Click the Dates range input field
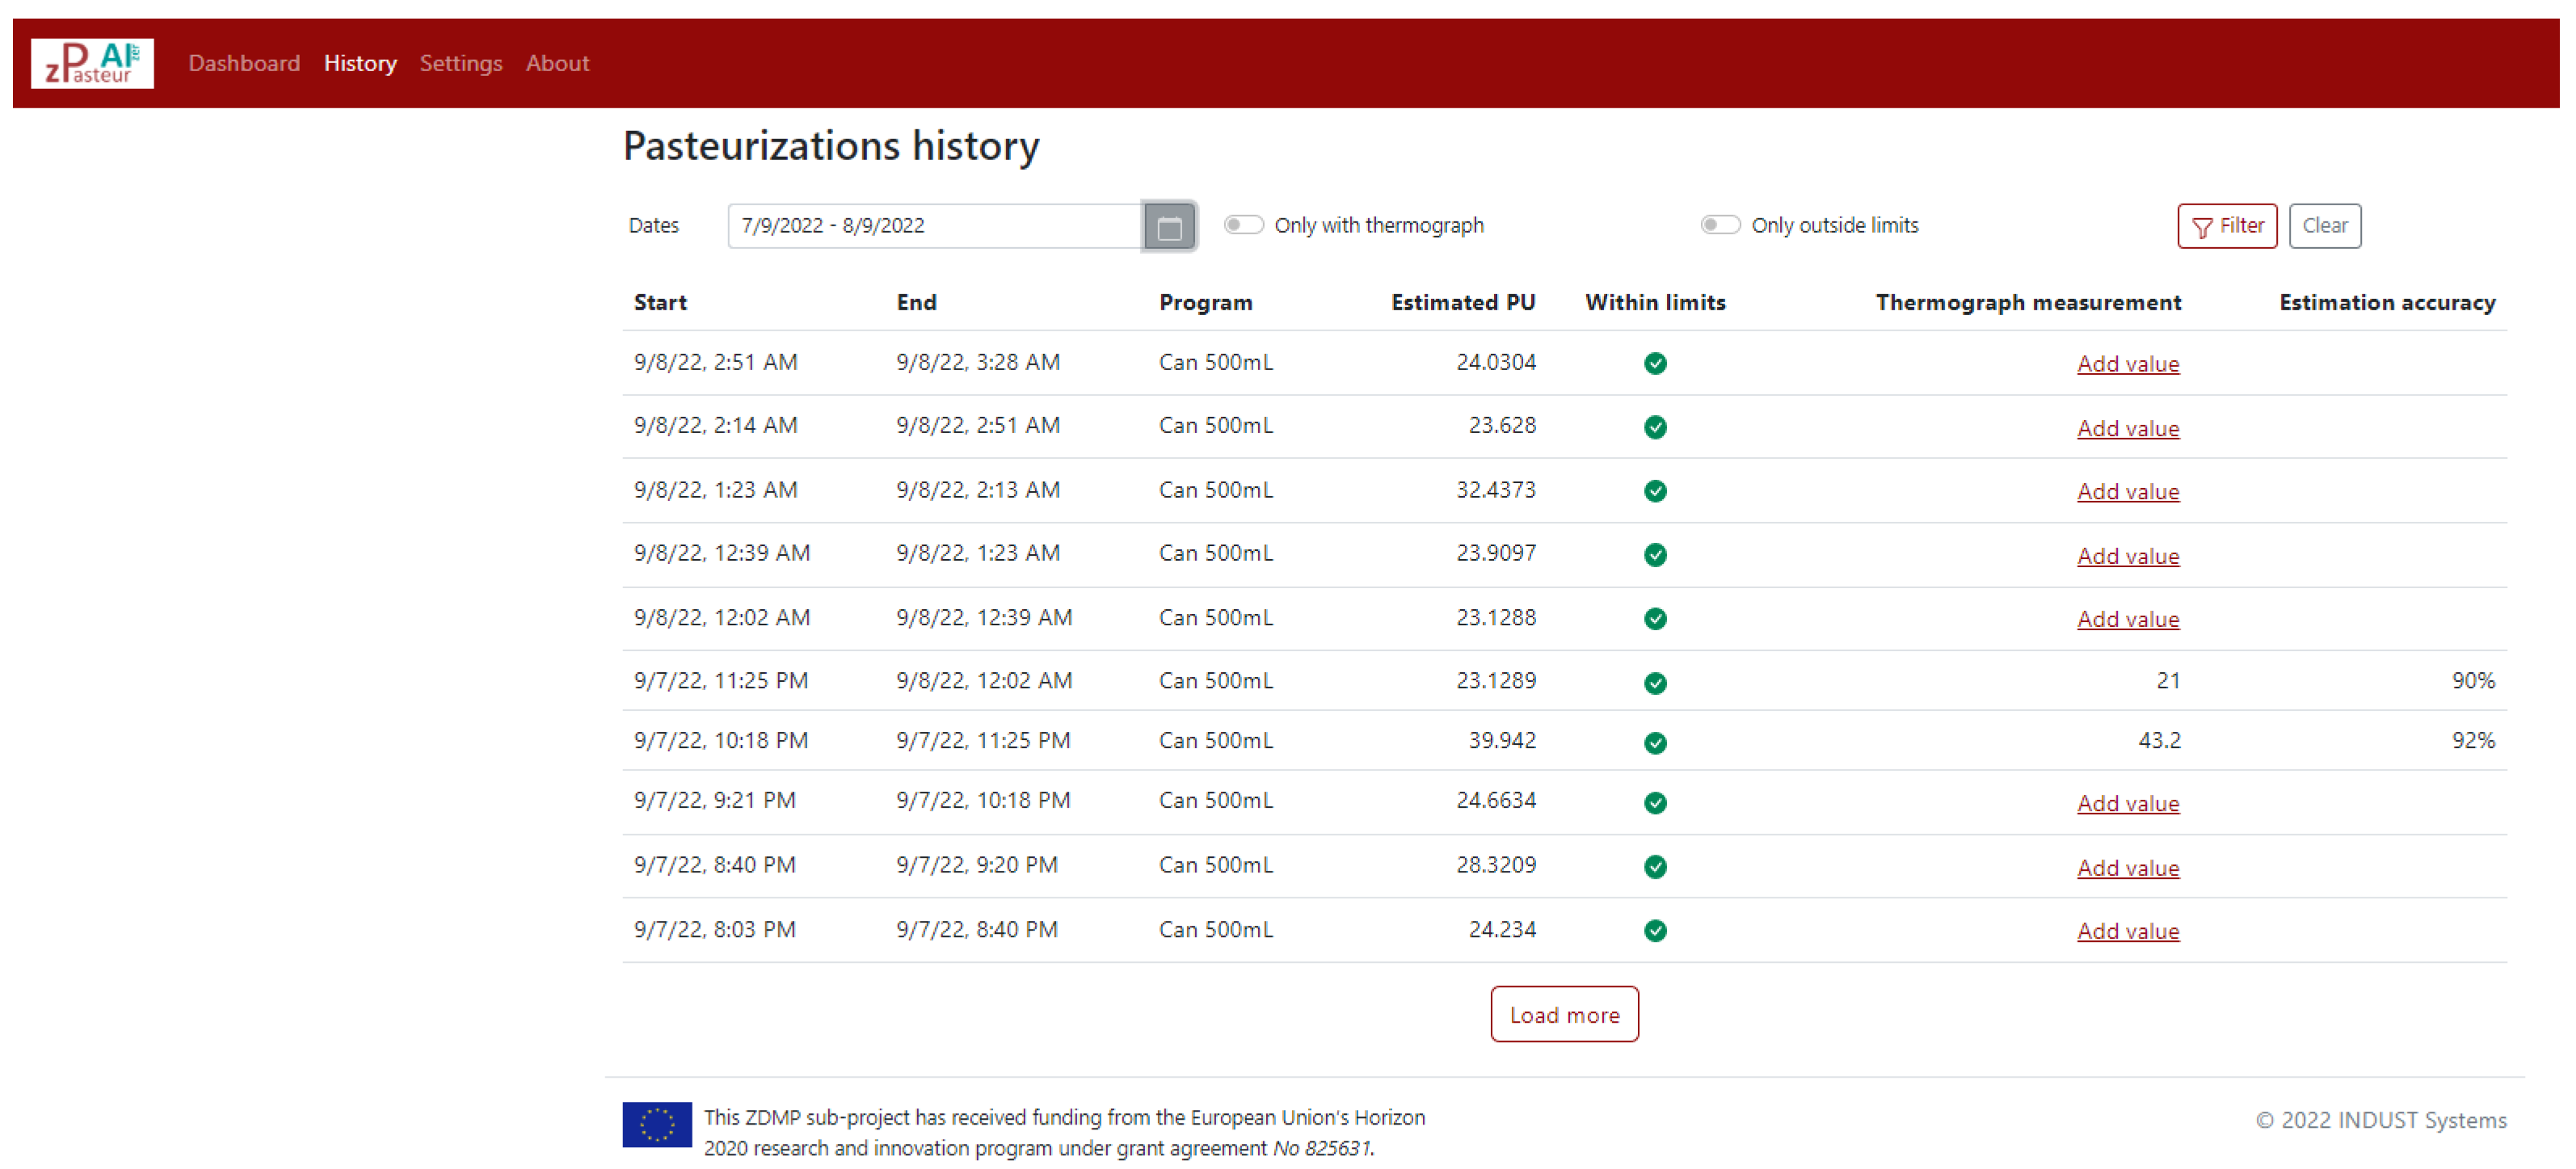 tap(933, 226)
